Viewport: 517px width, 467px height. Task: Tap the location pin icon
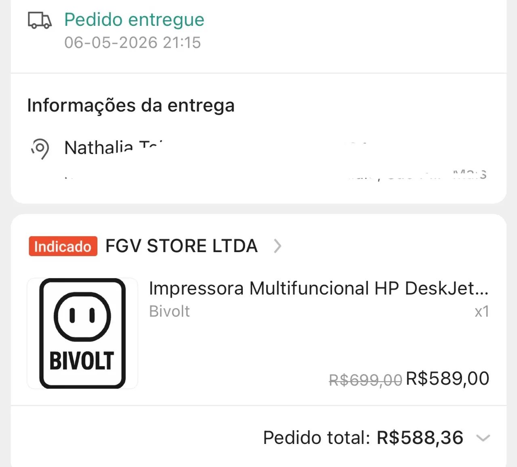[x=40, y=148]
